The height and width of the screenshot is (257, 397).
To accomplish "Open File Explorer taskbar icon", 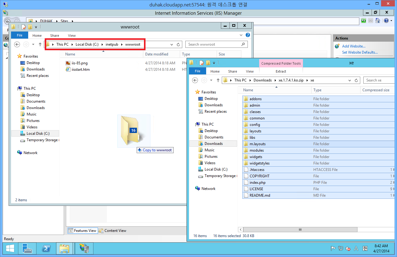I will [x=64, y=248].
